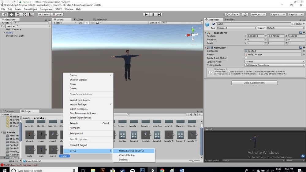Toggle Center pivot mode button
The image size is (306, 172).
click(x=44, y=14)
